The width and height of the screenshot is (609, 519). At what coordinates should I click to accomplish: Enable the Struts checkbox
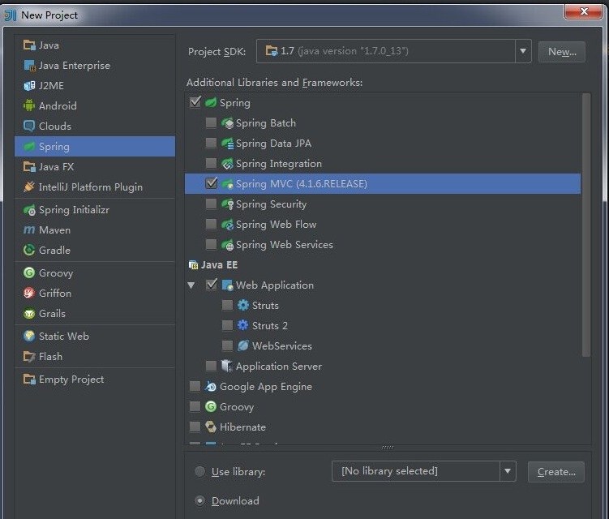pyautogui.click(x=227, y=305)
